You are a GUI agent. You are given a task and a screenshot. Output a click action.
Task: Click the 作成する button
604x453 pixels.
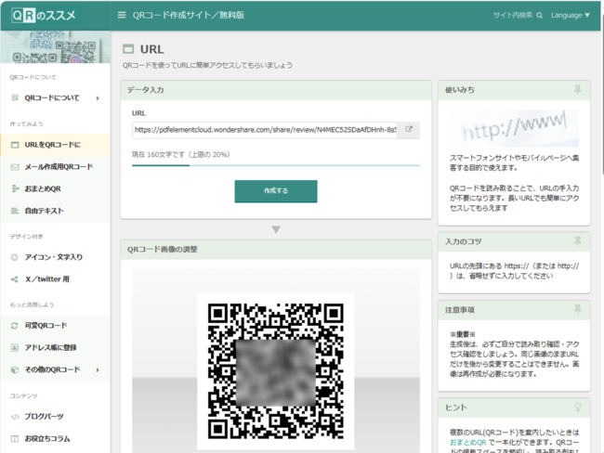[276, 191]
